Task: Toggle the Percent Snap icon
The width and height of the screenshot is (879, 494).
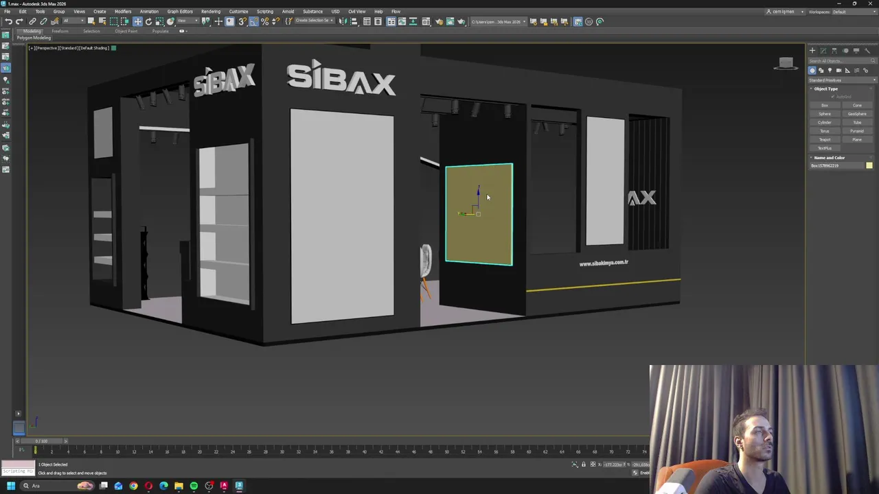Action: (264, 21)
